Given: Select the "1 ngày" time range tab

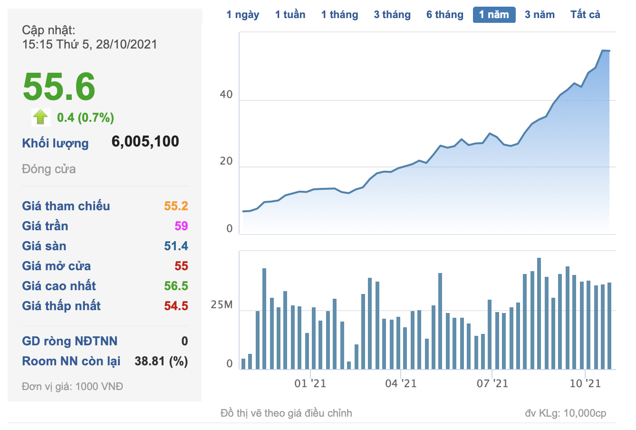Looking at the screenshot, I should (x=242, y=15).
